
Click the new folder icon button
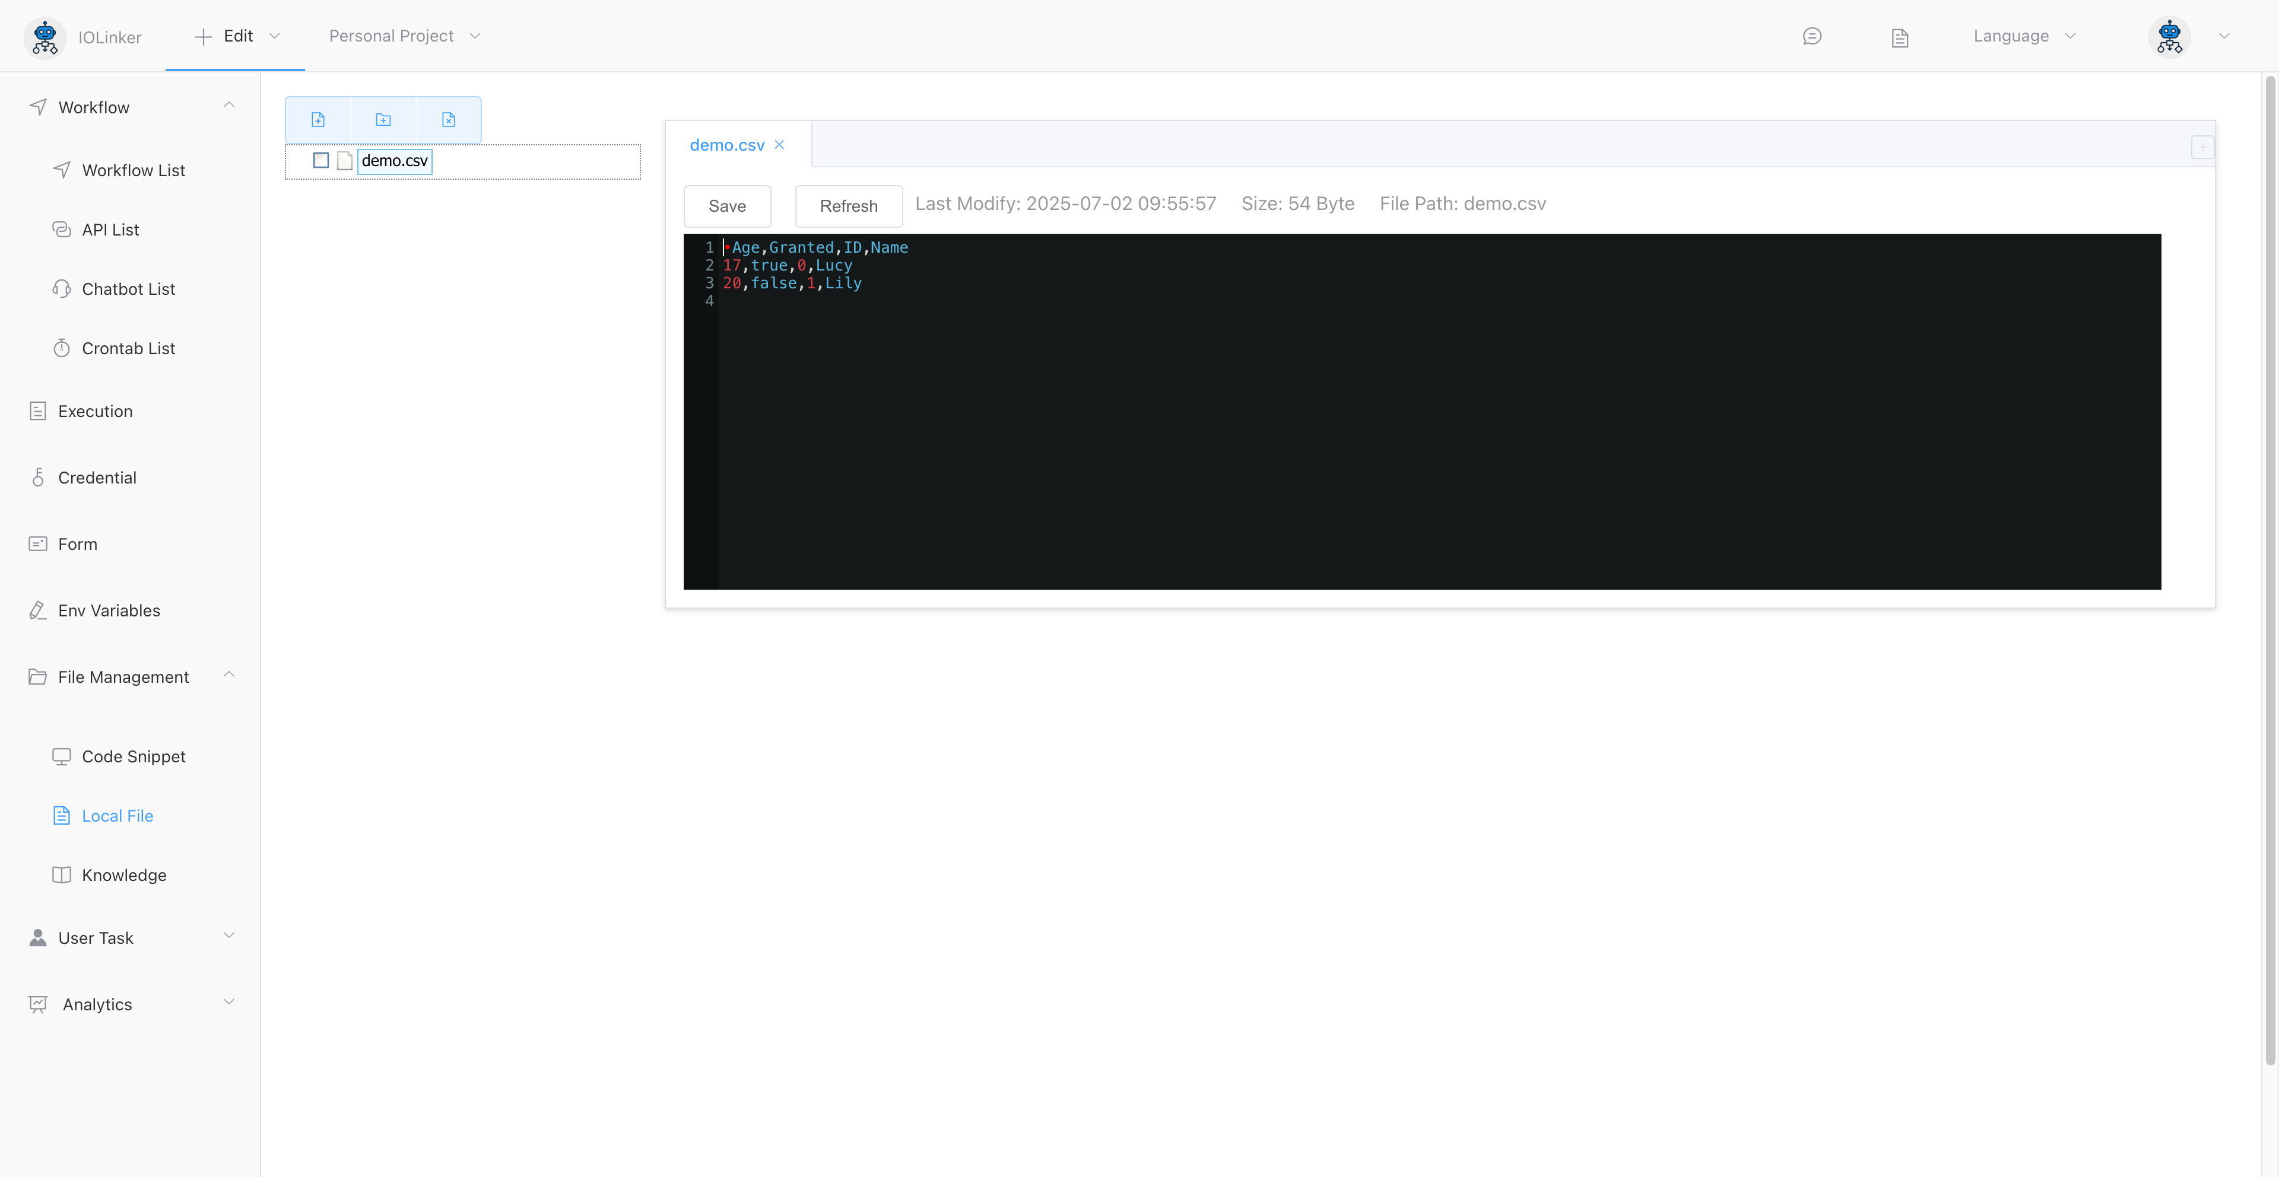tap(383, 119)
